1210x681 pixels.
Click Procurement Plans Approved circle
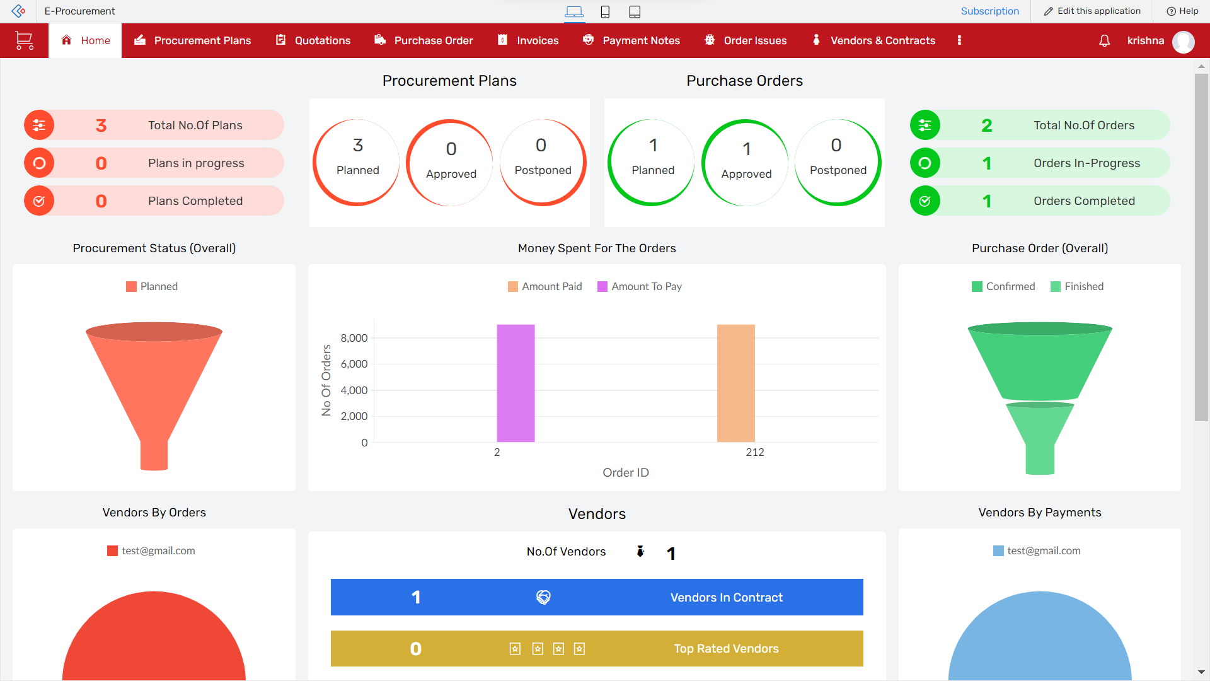pos(450,163)
